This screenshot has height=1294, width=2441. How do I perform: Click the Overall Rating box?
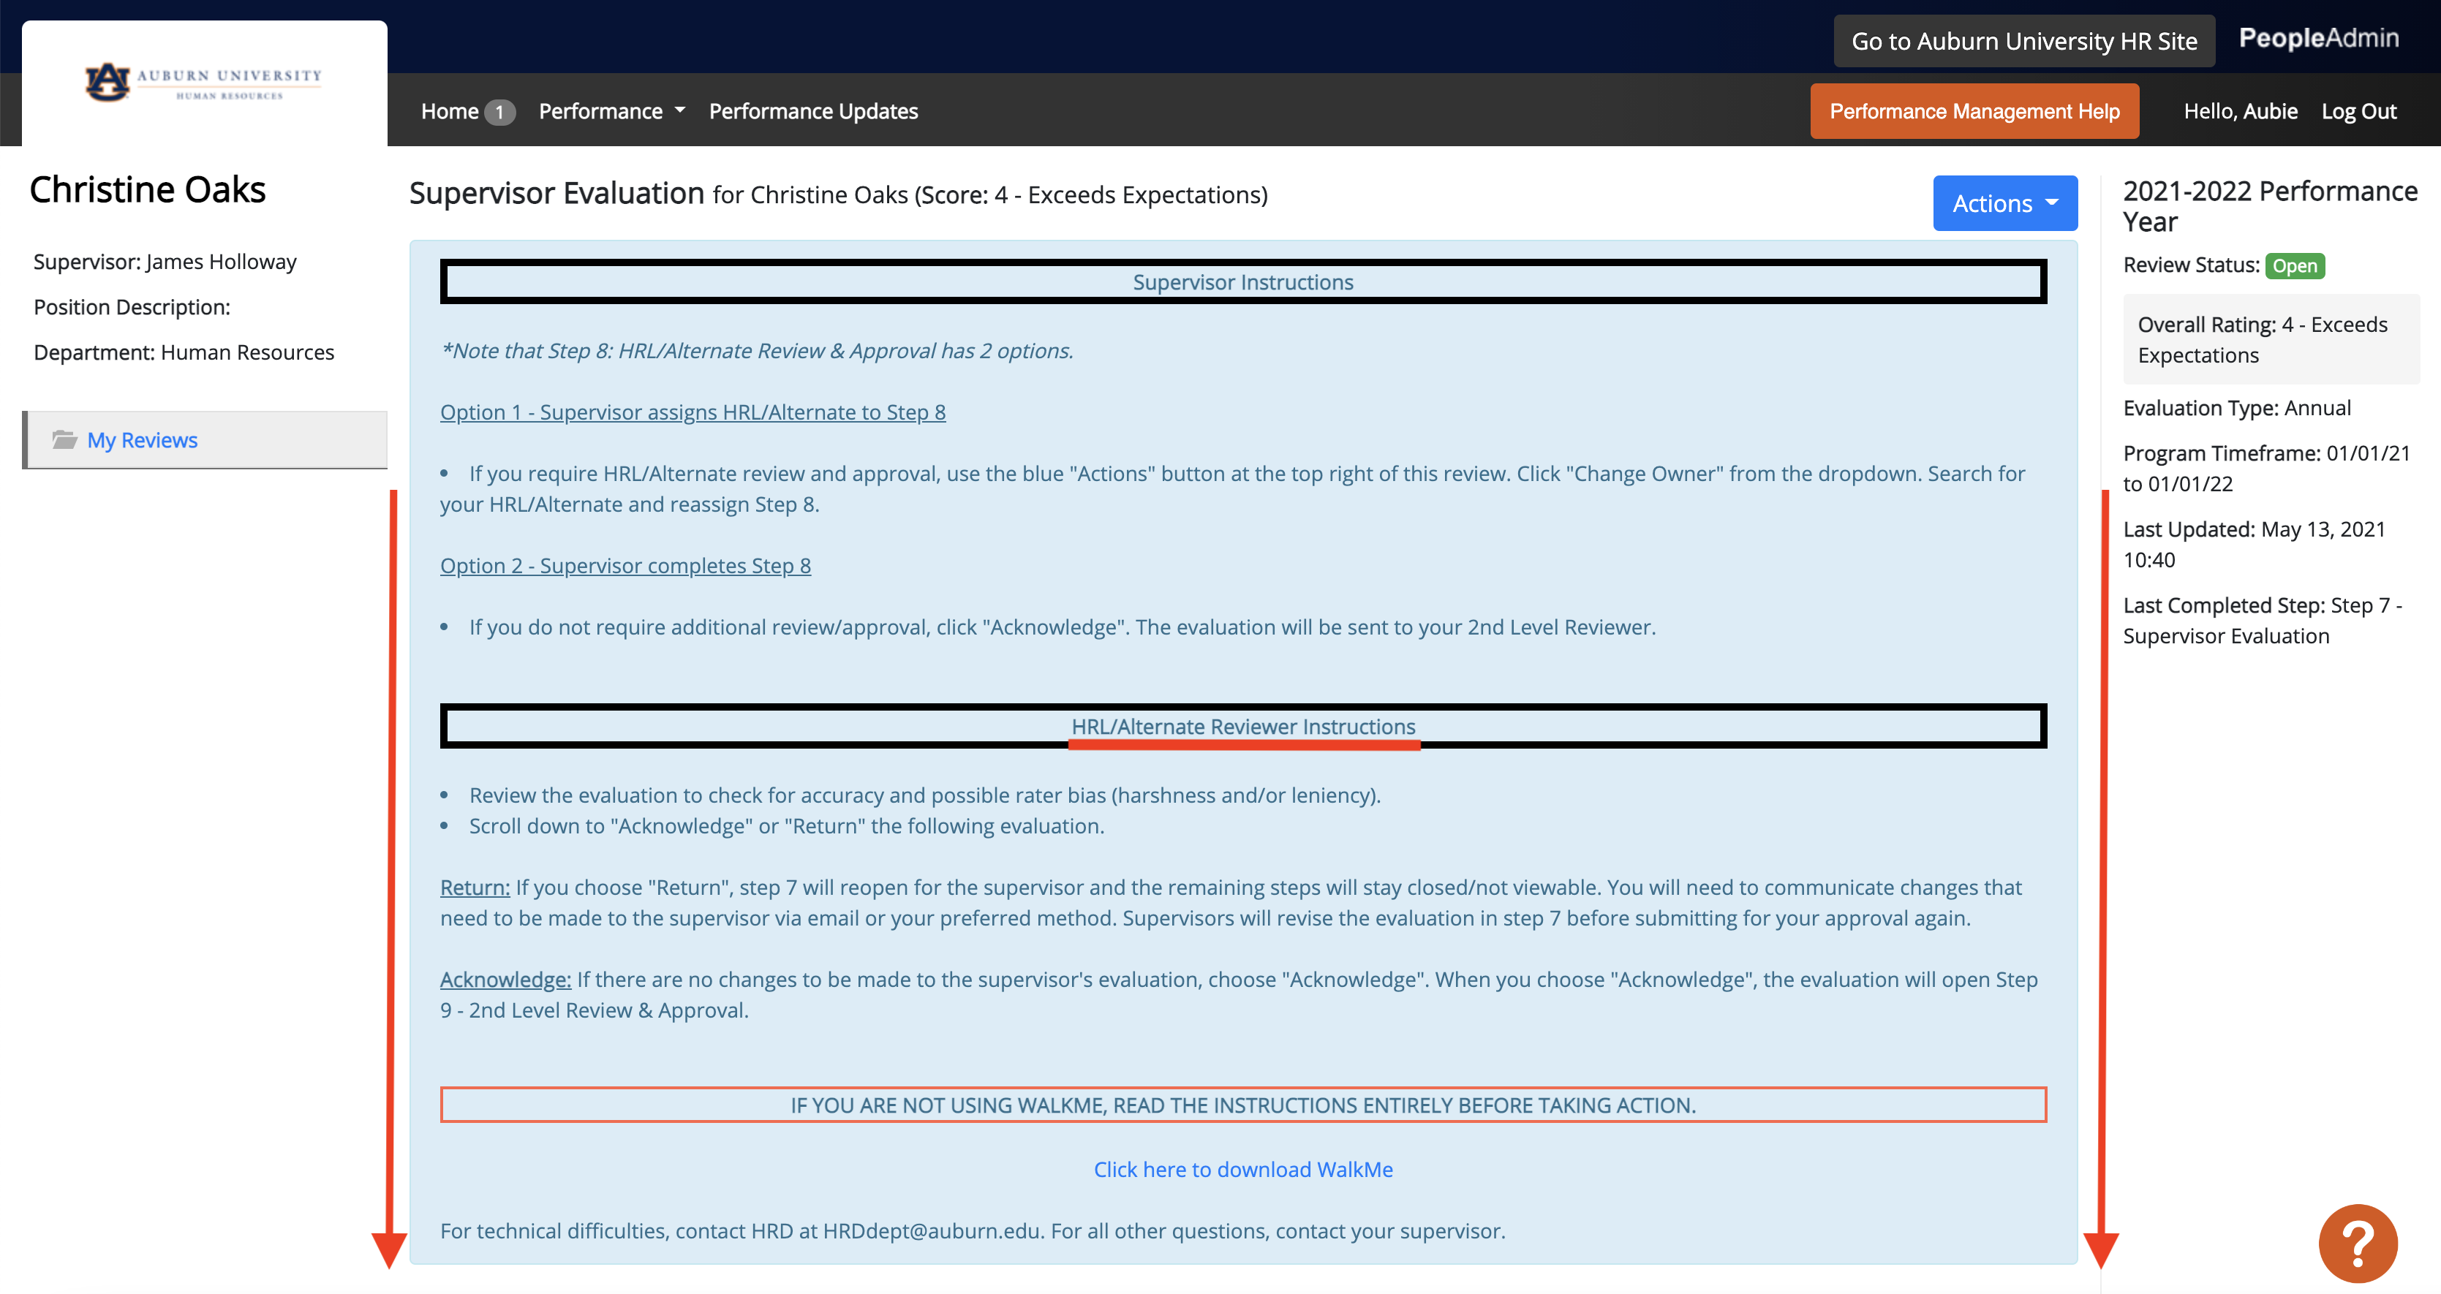pos(2271,339)
